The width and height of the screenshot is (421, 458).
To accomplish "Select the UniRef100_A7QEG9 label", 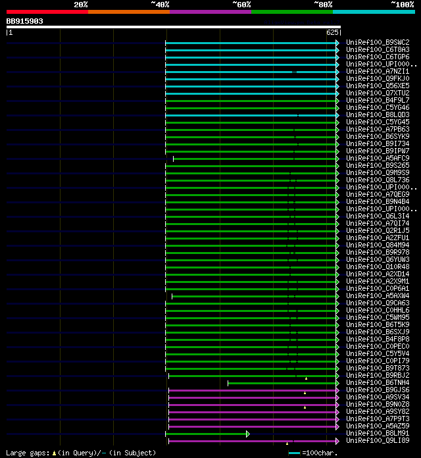I will coord(378,194).
